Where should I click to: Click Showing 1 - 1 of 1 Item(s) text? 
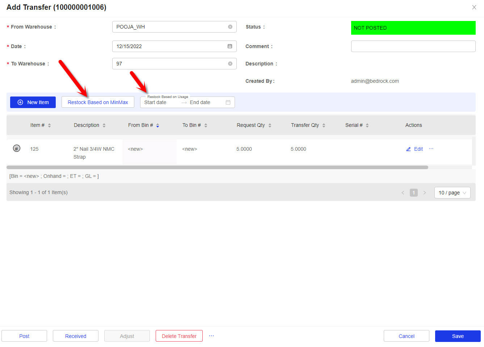coord(38,192)
